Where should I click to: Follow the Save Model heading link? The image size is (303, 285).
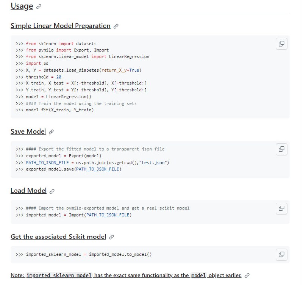tap(28, 132)
